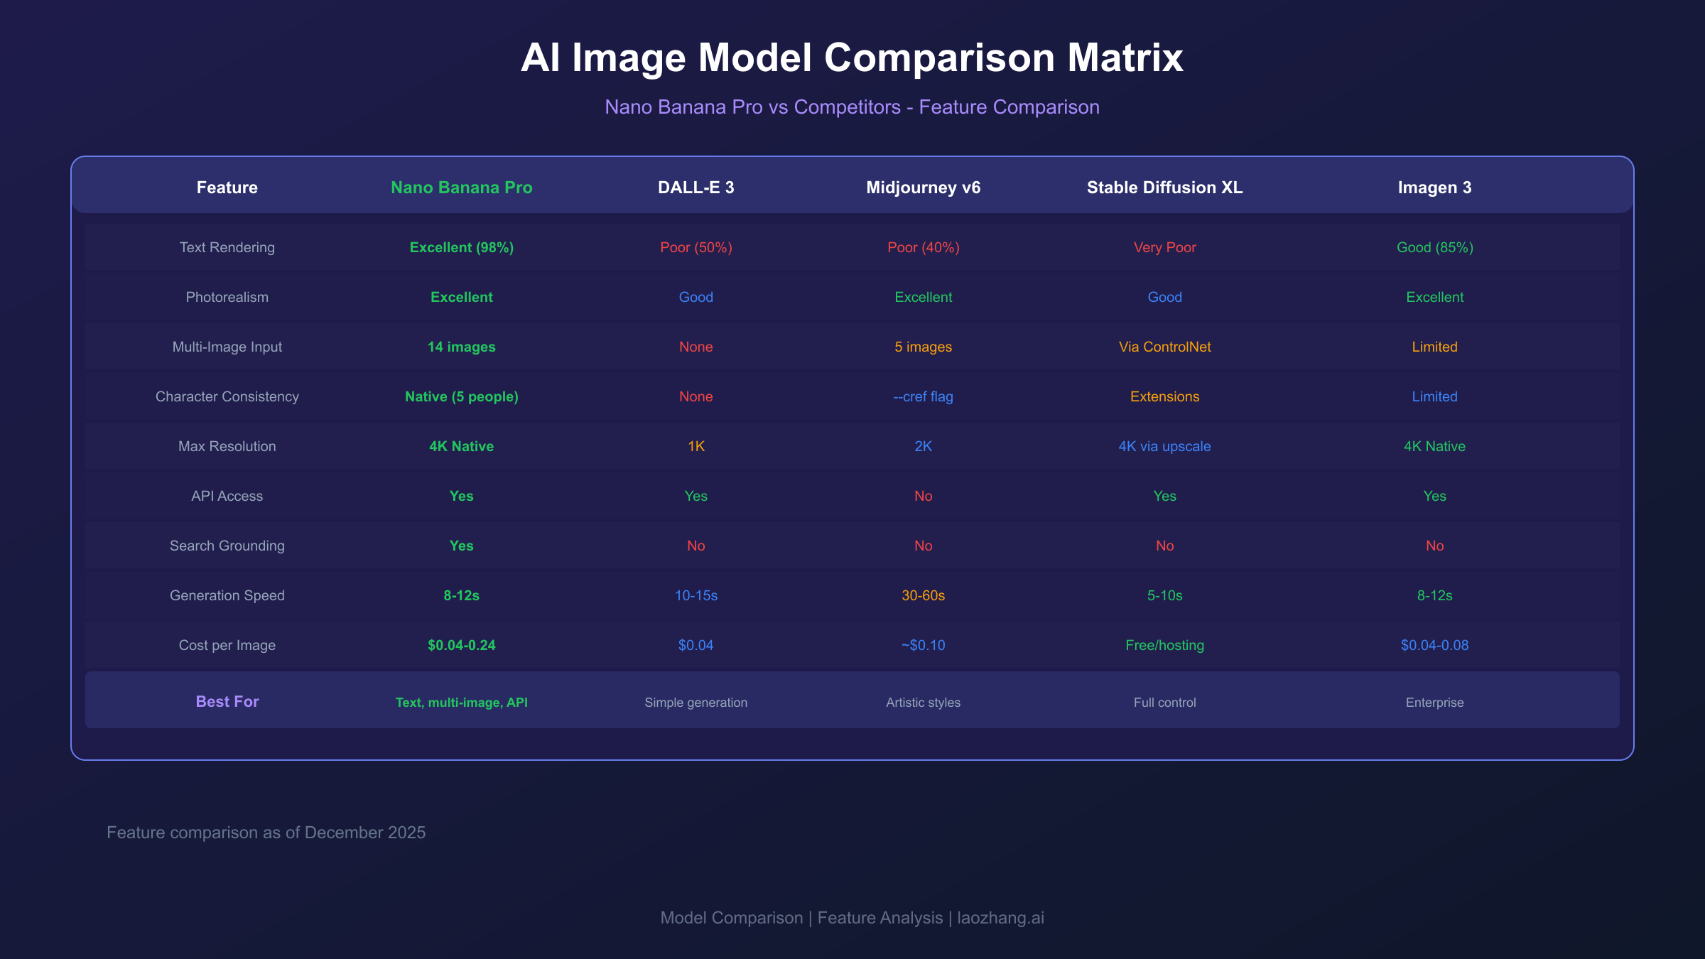Click the December 2025 disclaimer text
This screenshot has width=1705, height=959.
click(266, 832)
